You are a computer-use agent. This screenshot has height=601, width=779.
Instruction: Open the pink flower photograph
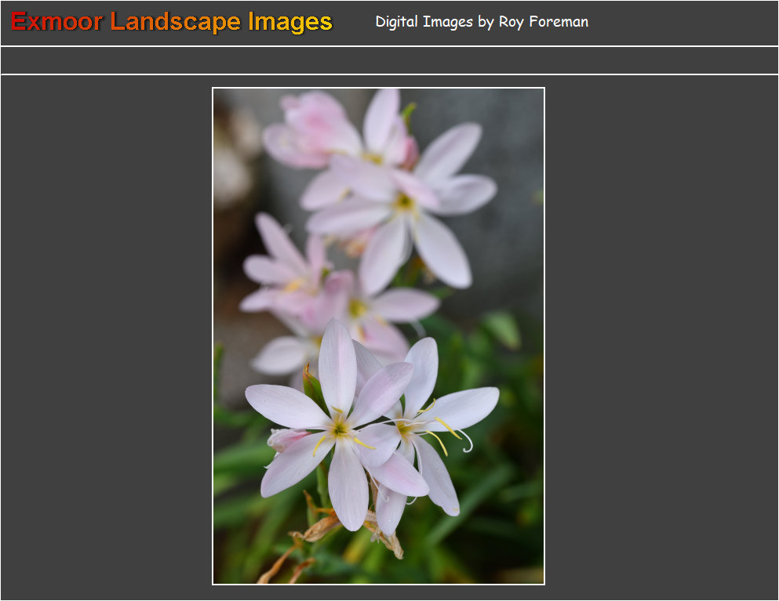(378, 335)
